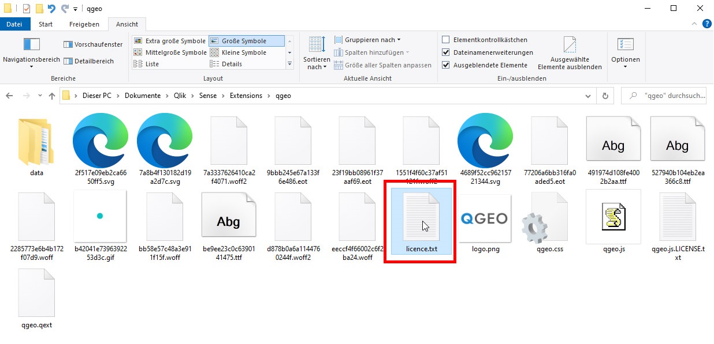
Task: Click the refresh button beside address bar
Action: 605,96
